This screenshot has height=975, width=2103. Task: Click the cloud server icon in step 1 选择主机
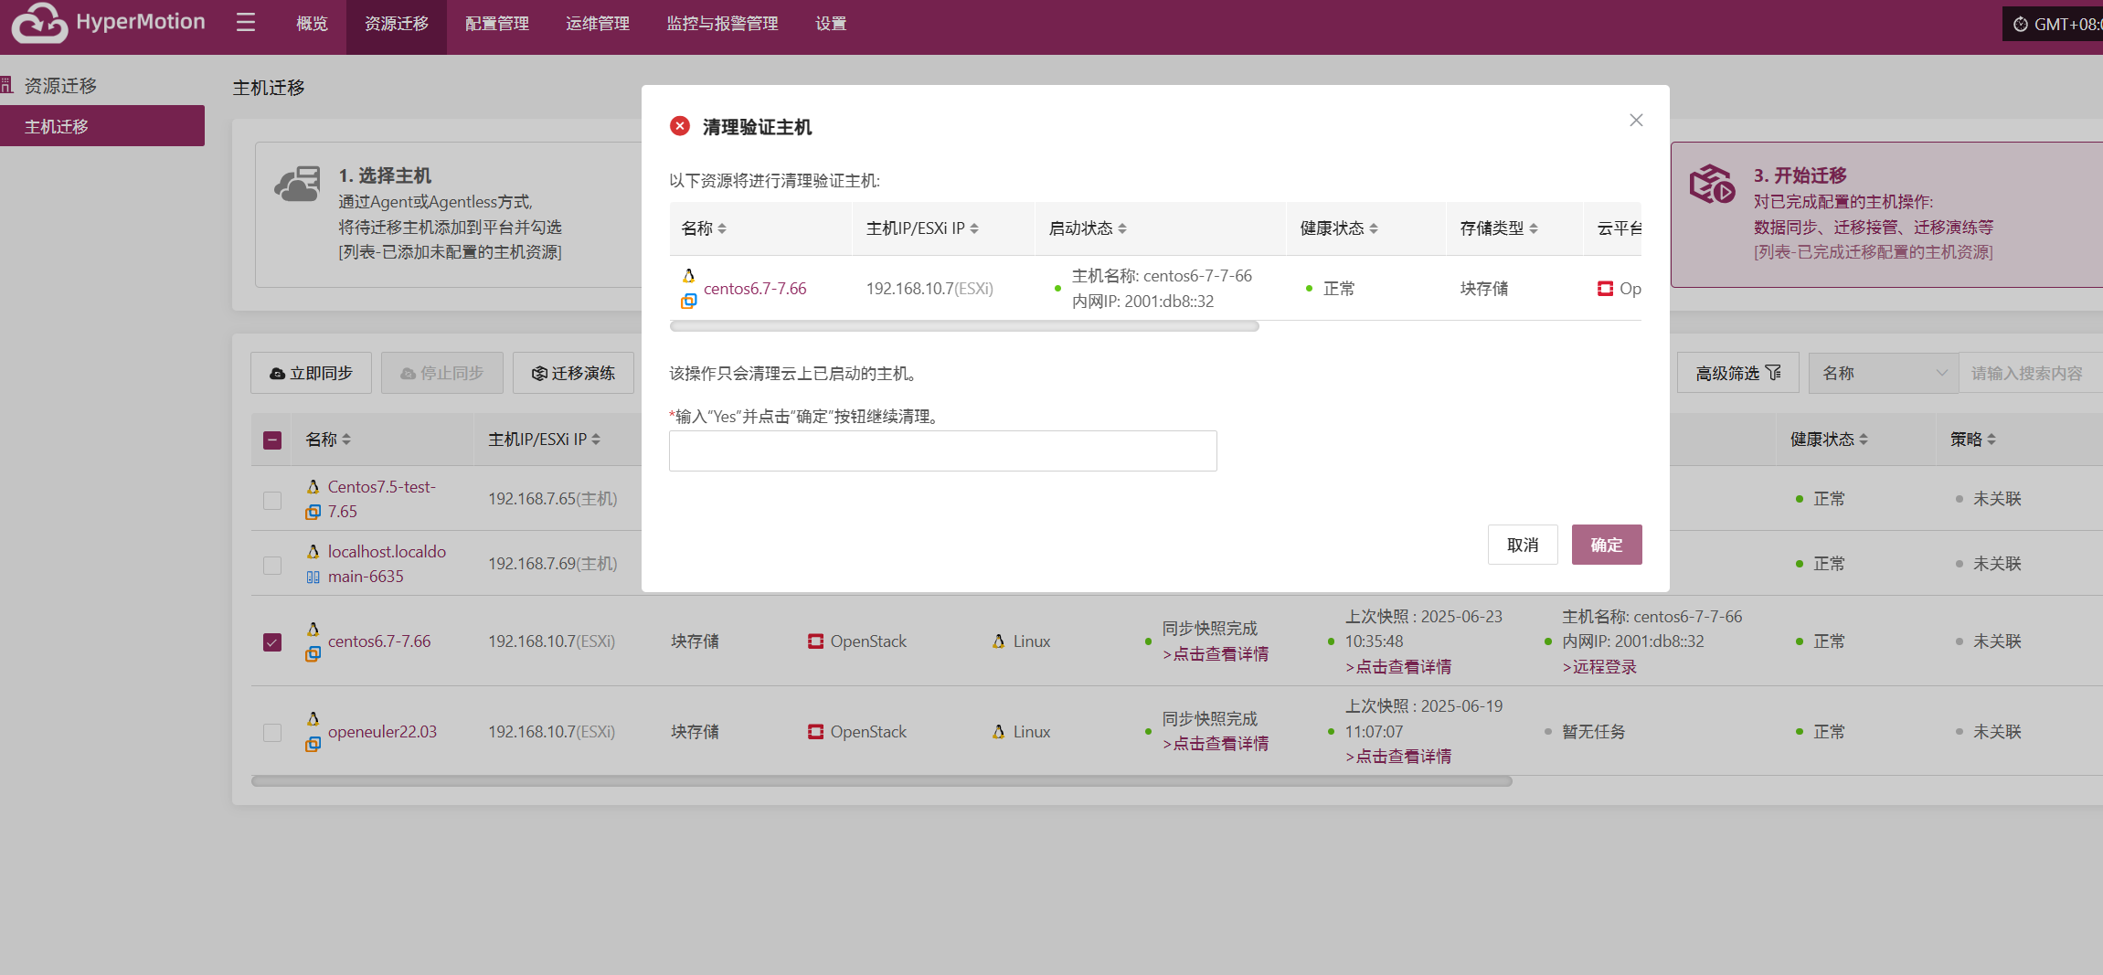pos(298,184)
